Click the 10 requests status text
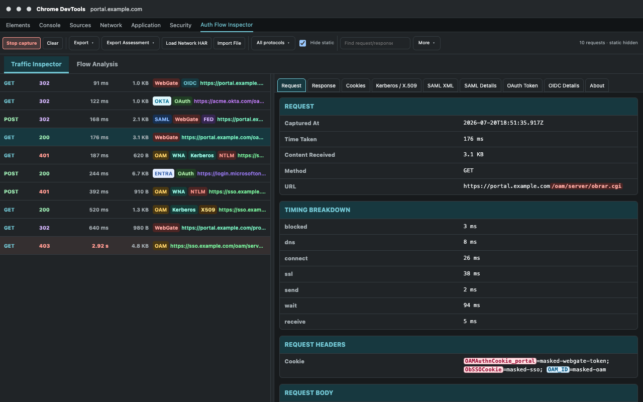Viewport: 643px width, 402px height. pyautogui.click(x=608, y=43)
